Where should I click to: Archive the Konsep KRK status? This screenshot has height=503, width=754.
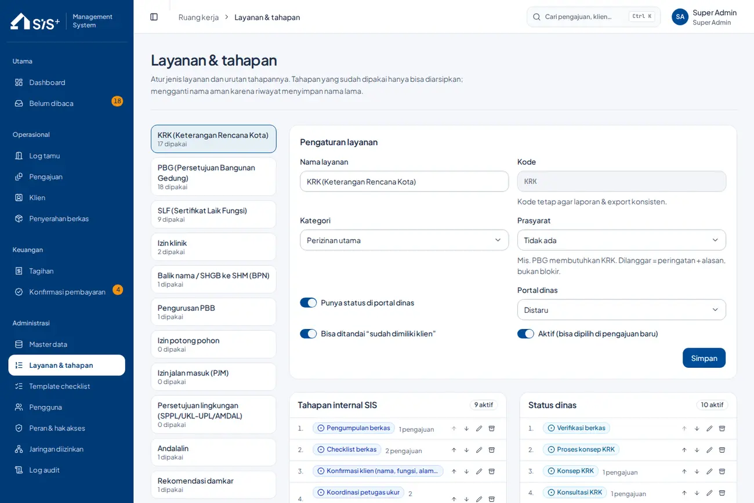click(x=722, y=472)
